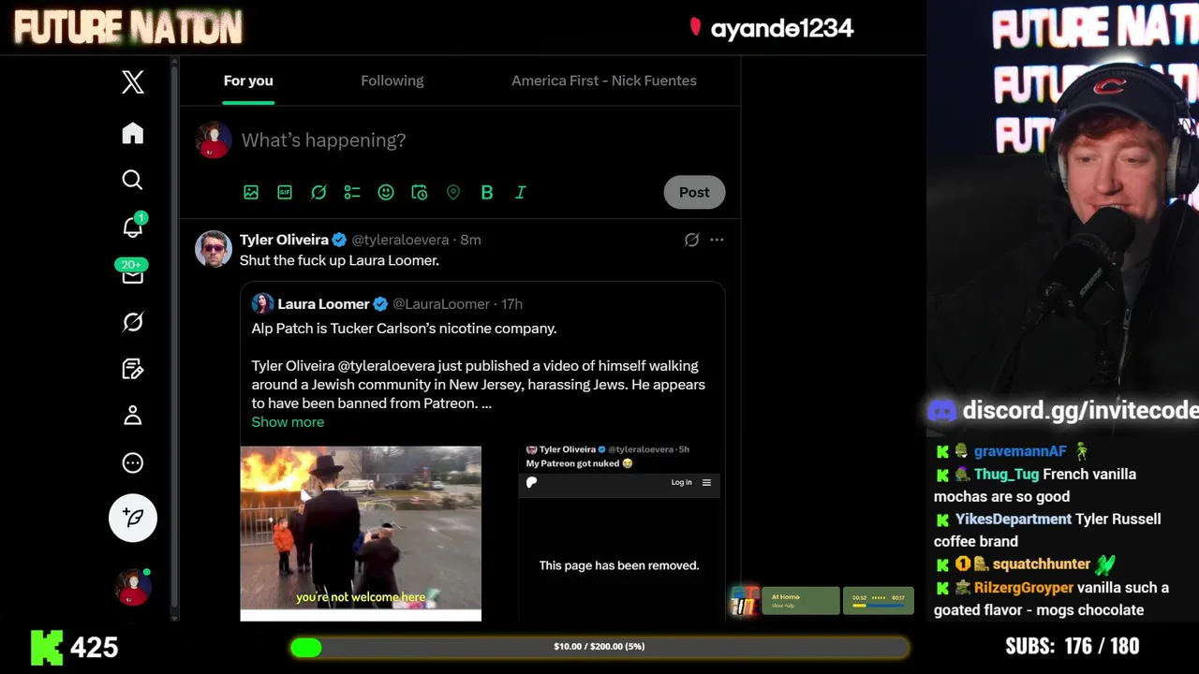Open the More circle menu icon
The image size is (1199, 674).
click(x=133, y=462)
